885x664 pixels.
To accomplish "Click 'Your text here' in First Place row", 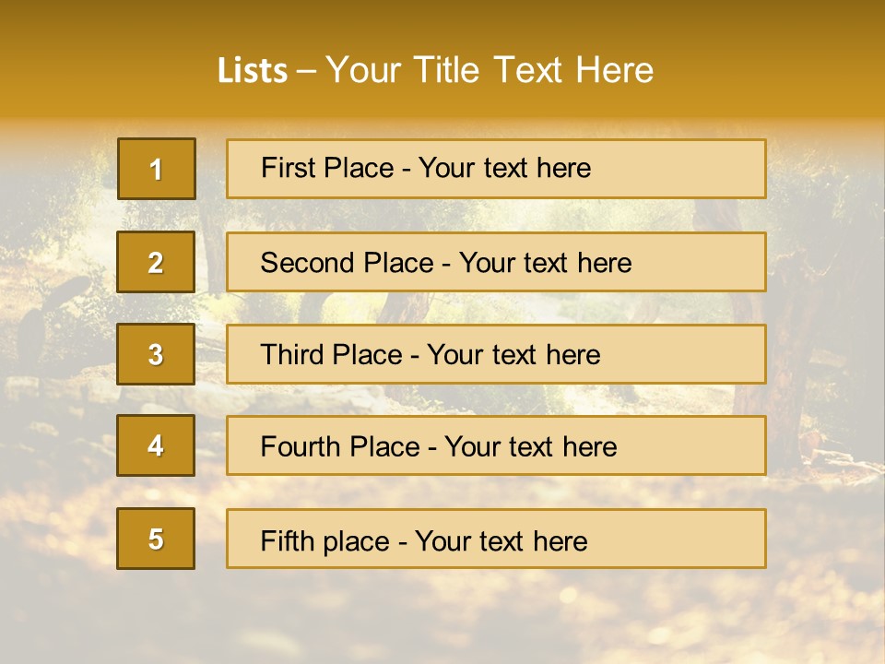I will tap(504, 168).
